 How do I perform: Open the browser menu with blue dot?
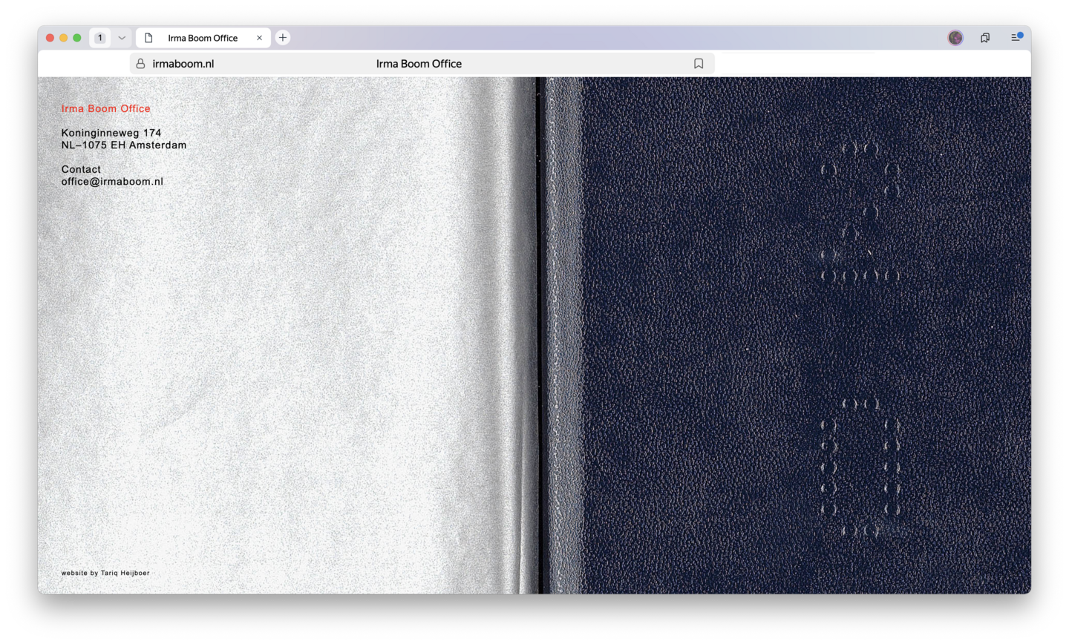[1016, 37]
